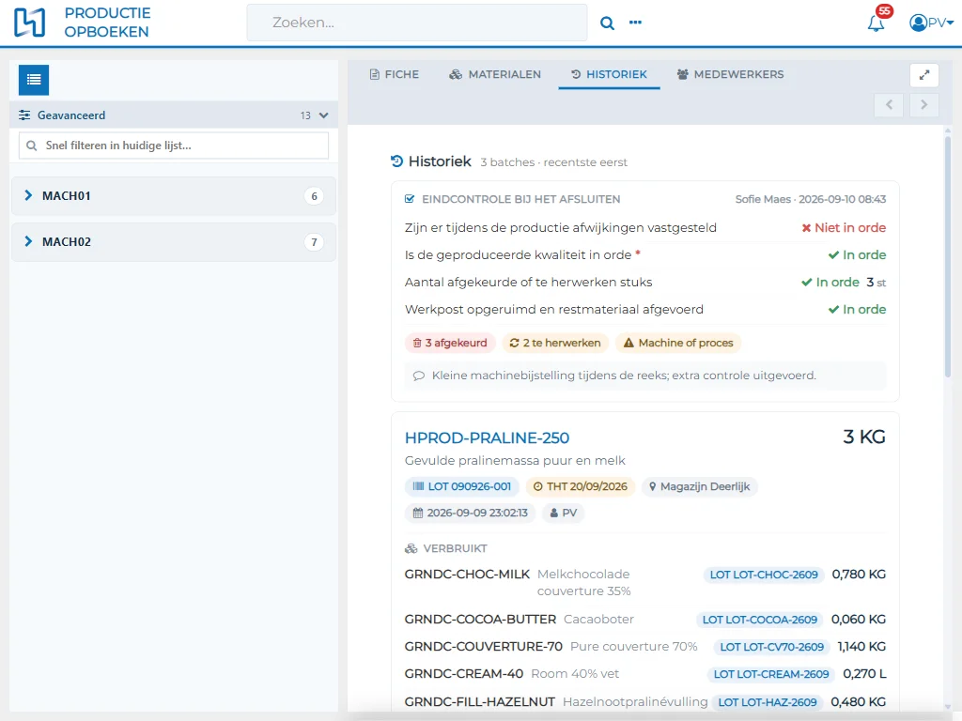Go to the previous record arrow

click(889, 105)
